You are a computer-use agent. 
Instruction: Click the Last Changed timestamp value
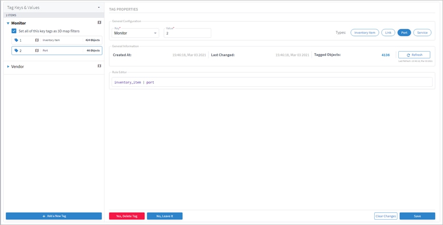coord(292,55)
